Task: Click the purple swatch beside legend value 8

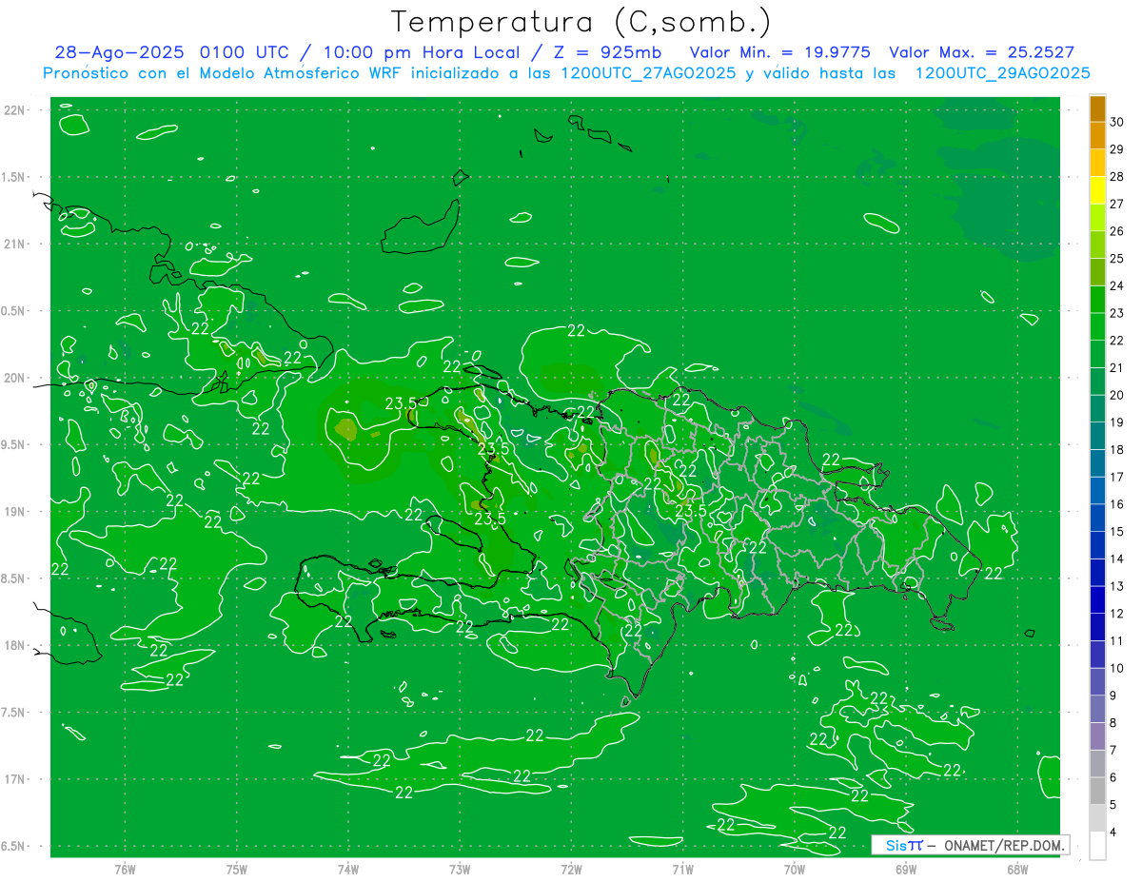Action: 1097,736
